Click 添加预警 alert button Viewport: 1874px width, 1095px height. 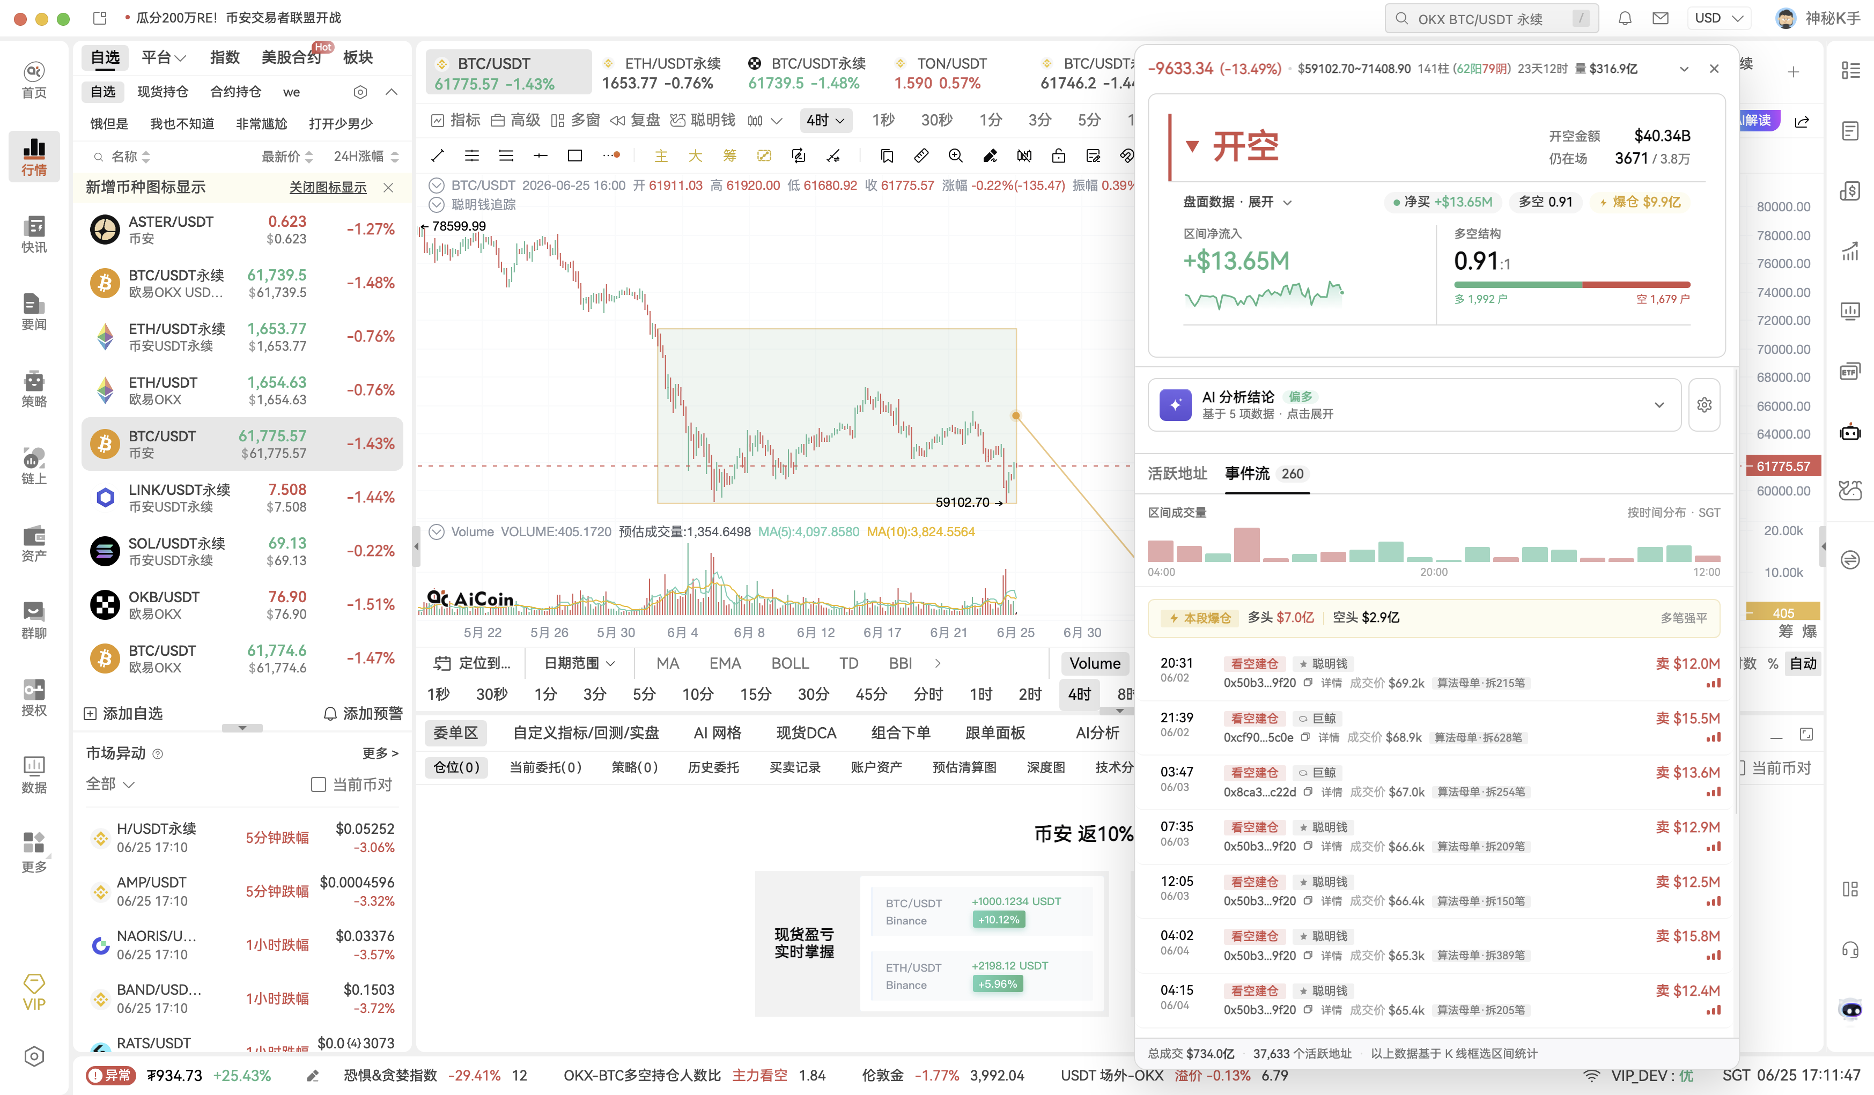point(363,714)
